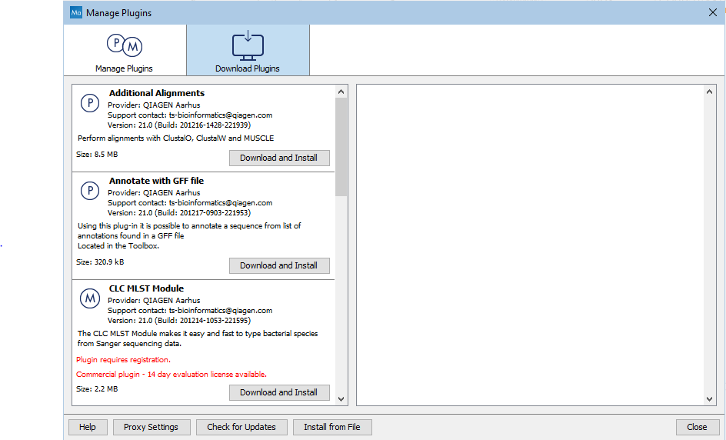Open Proxy Settings
Screen dimensions: 726x440
(151, 427)
